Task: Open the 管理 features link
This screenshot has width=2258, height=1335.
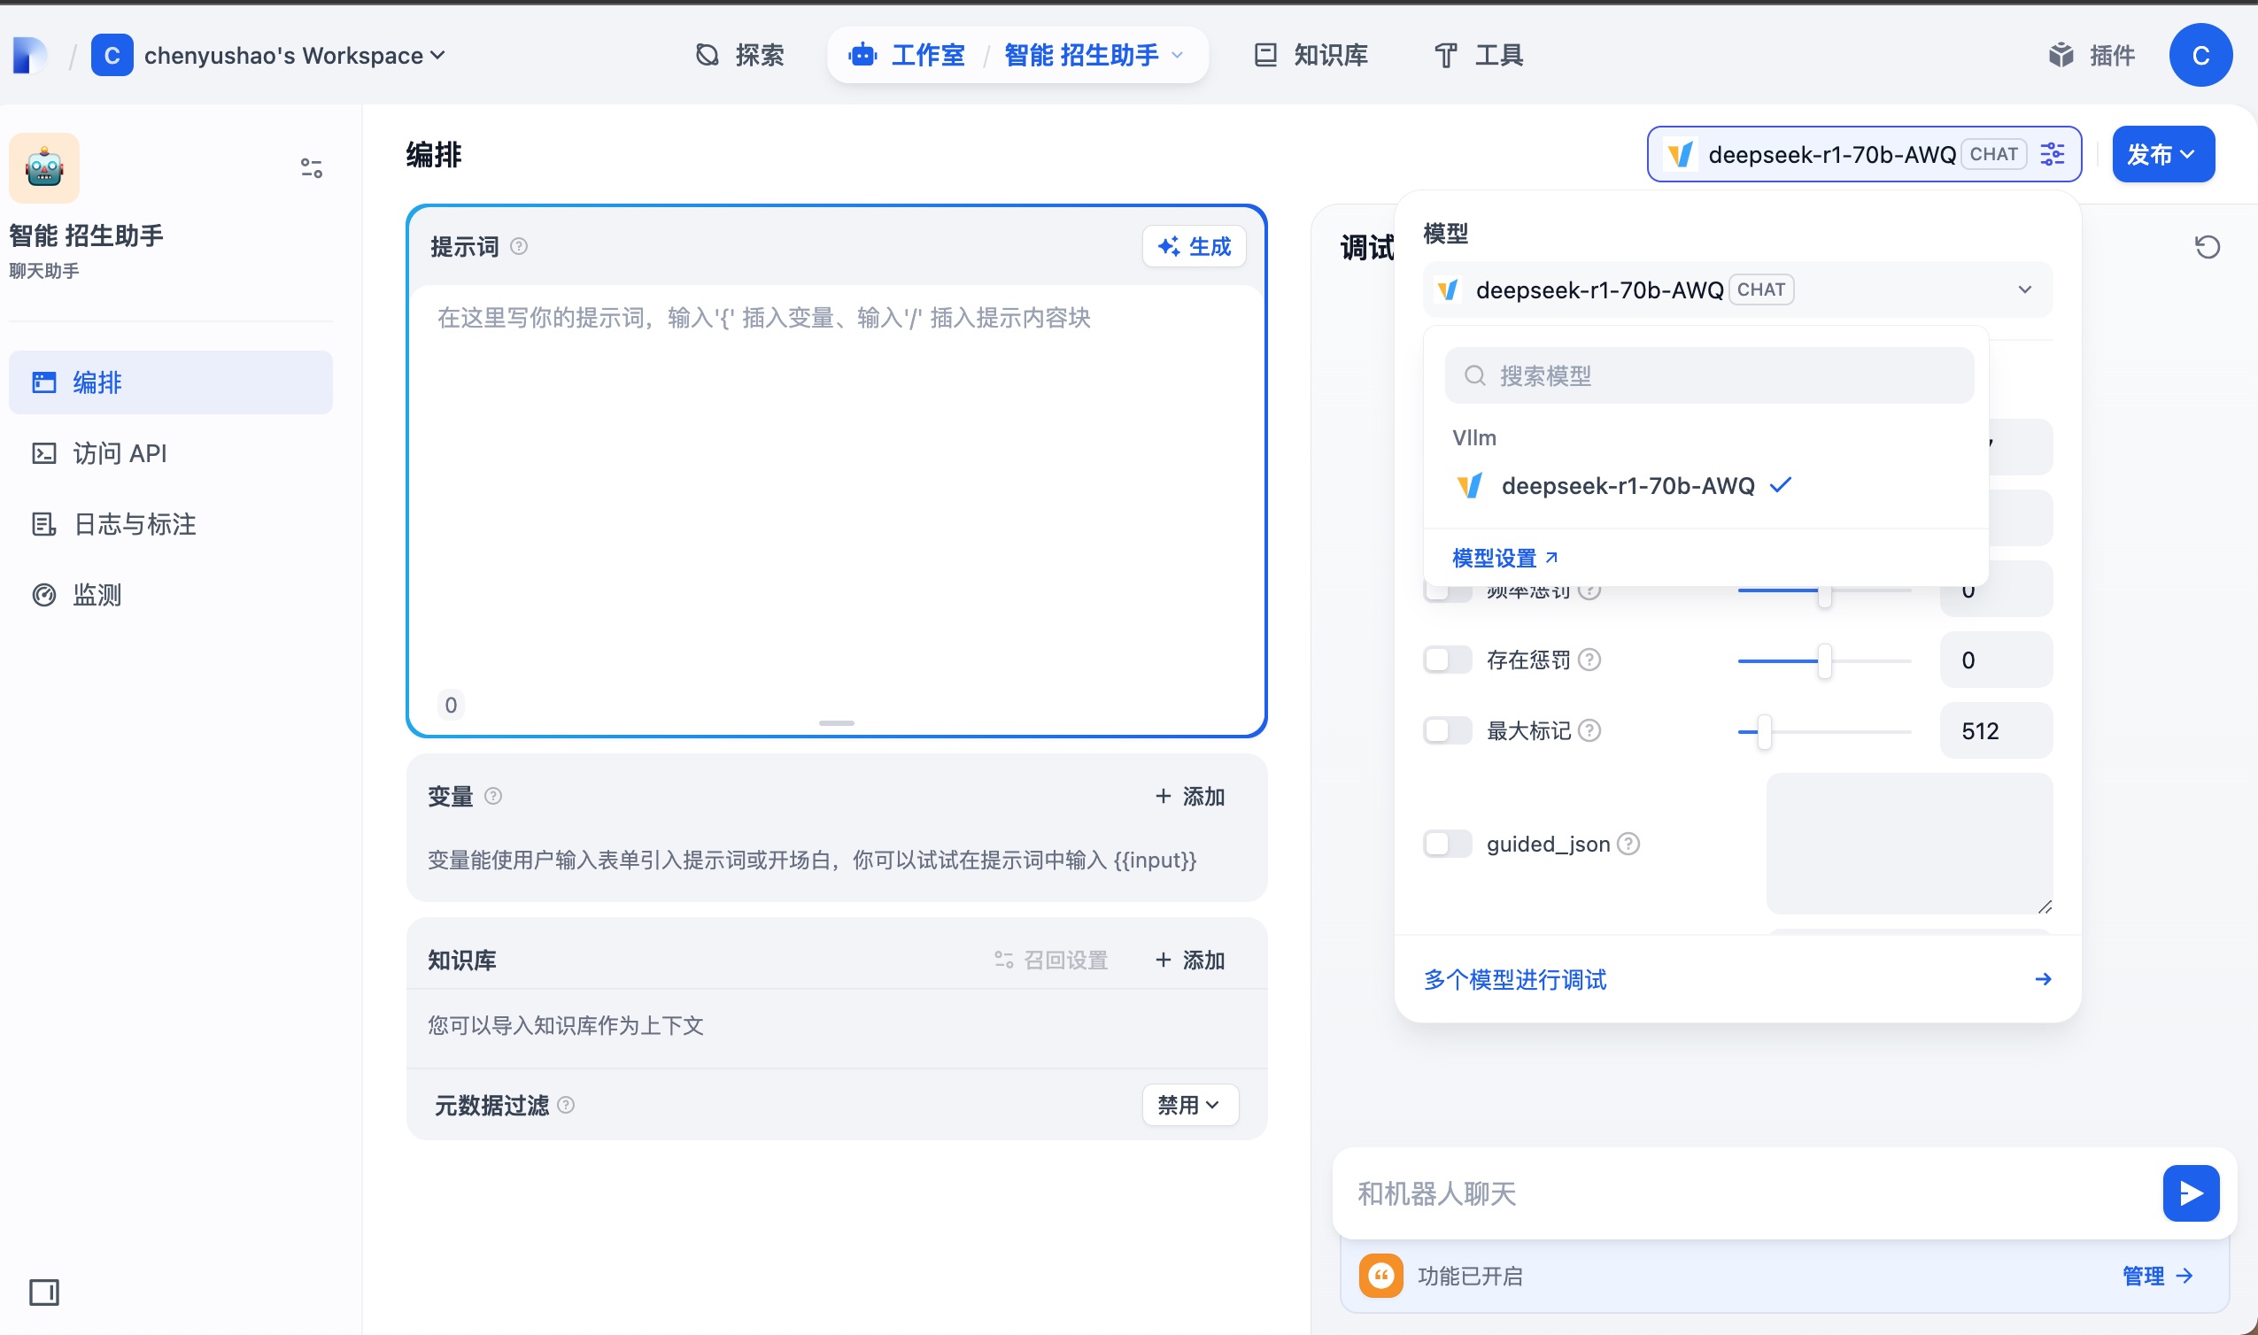Action: tap(2157, 1276)
